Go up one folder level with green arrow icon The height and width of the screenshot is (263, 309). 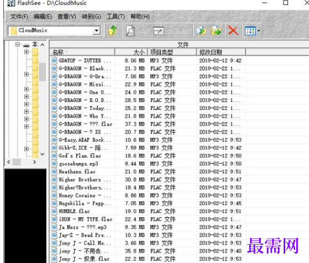tap(113, 31)
